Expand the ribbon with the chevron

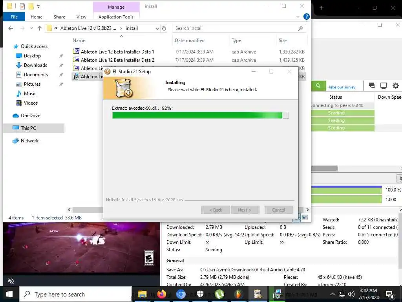[298, 17]
